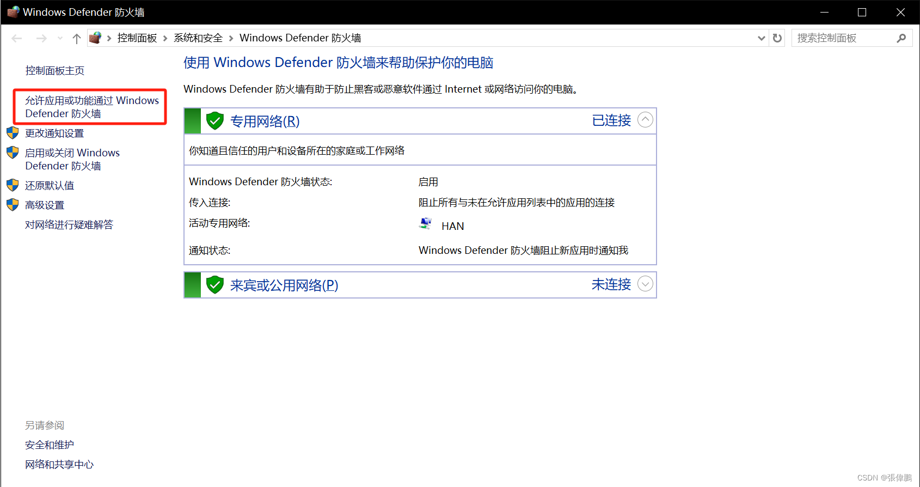Click shield icon beside 还原默认值
920x487 pixels.
coord(13,185)
